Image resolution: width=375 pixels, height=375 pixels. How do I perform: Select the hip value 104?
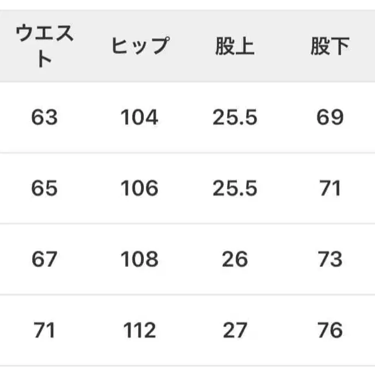click(139, 117)
